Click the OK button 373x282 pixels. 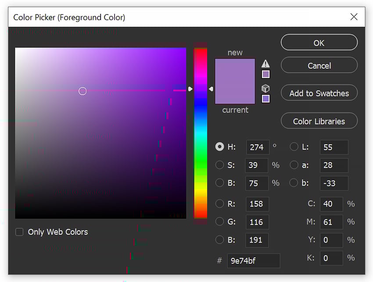click(319, 42)
